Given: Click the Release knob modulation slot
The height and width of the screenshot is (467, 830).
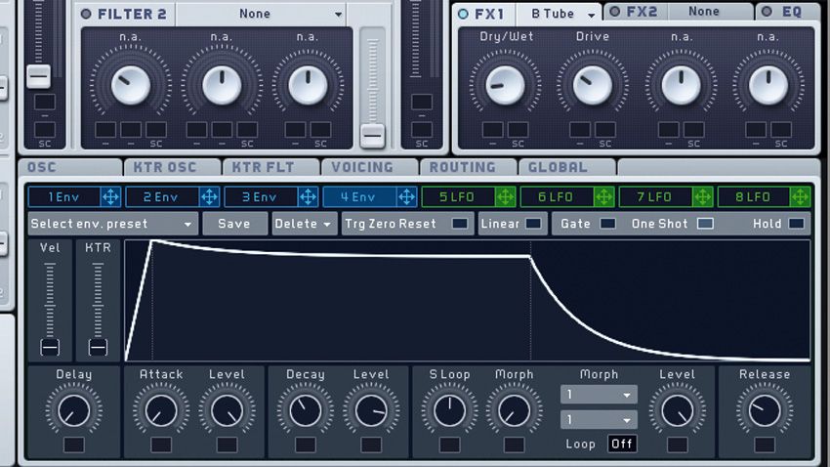Looking at the screenshot, I should point(765,445).
